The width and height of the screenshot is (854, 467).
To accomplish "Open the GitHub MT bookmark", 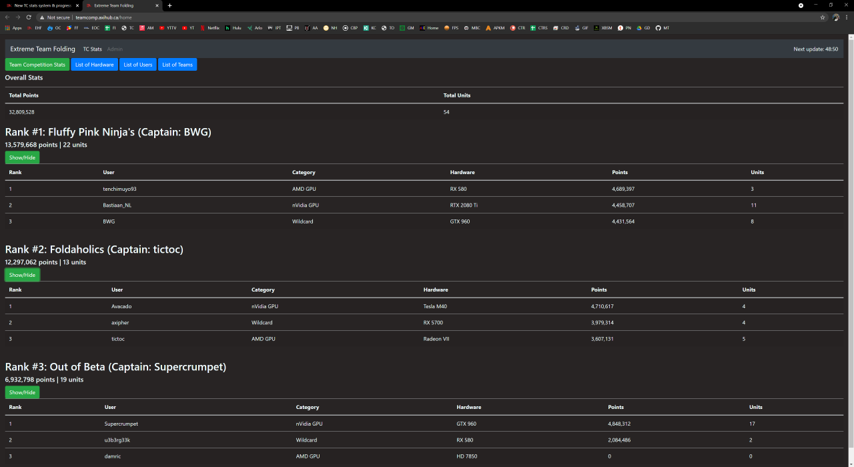I will tap(662, 28).
